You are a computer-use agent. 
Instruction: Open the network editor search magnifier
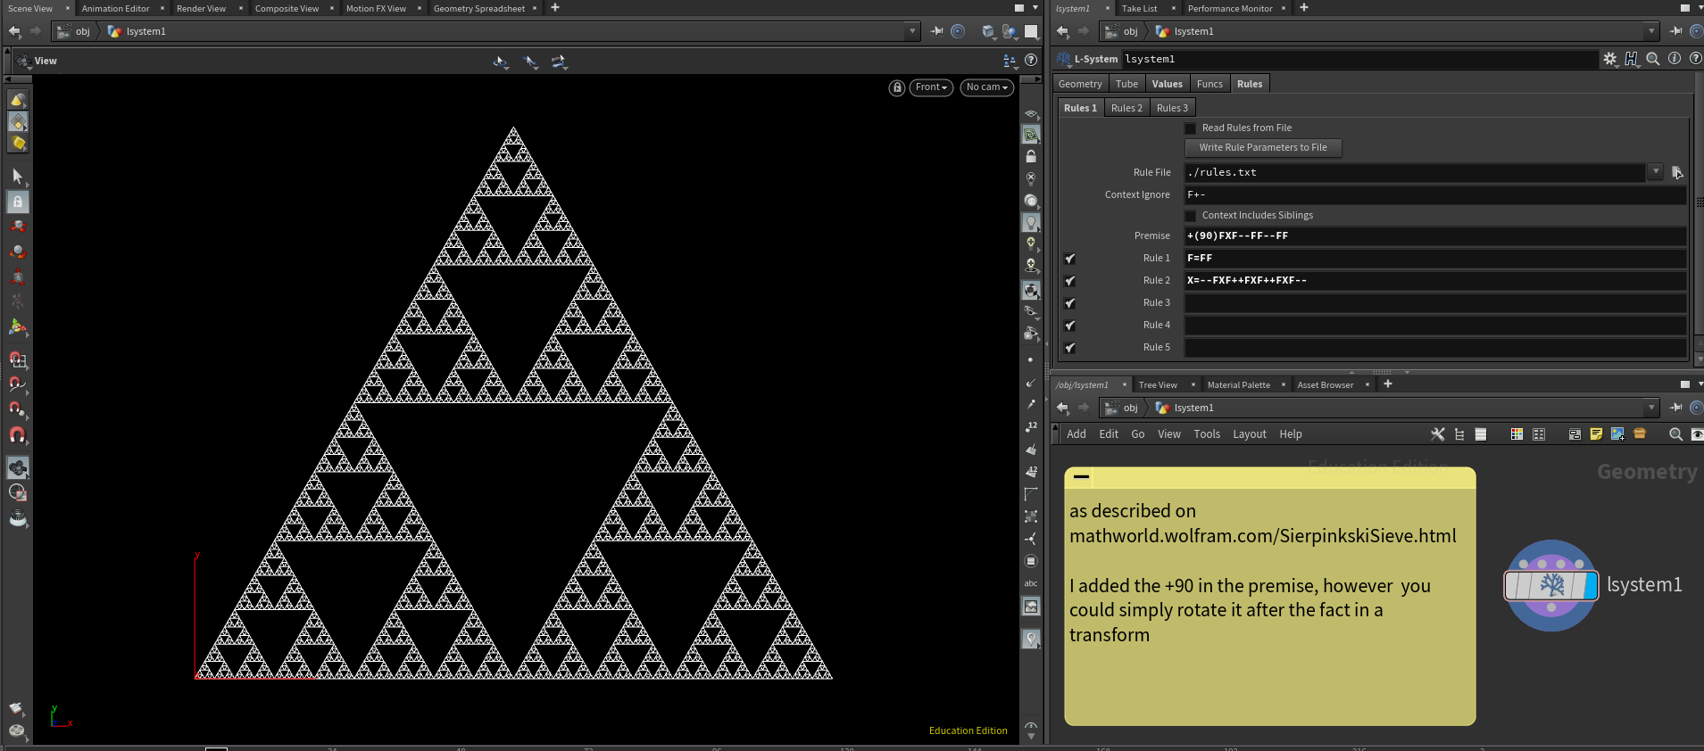pyautogui.click(x=1675, y=434)
